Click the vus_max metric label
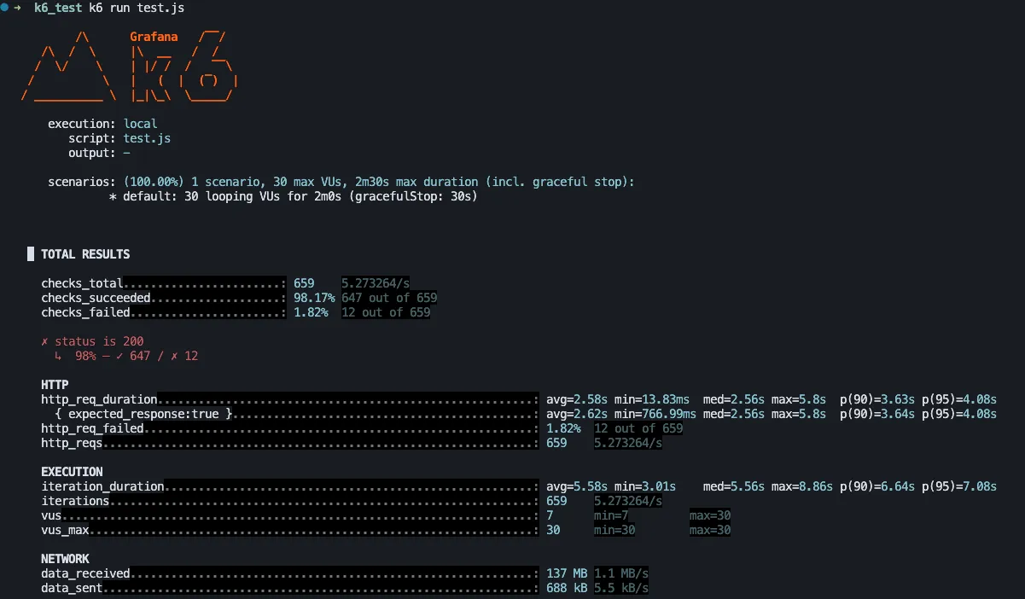 (65, 530)
